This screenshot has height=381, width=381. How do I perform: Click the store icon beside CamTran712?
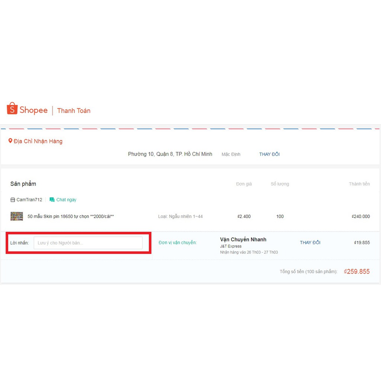pyautogui.click(x=13, y=200)
